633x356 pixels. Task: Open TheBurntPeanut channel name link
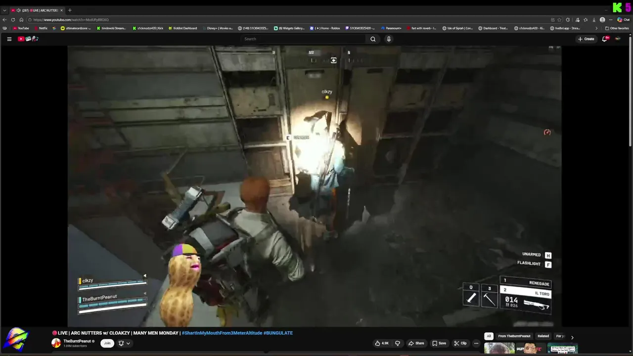(77, 341)
